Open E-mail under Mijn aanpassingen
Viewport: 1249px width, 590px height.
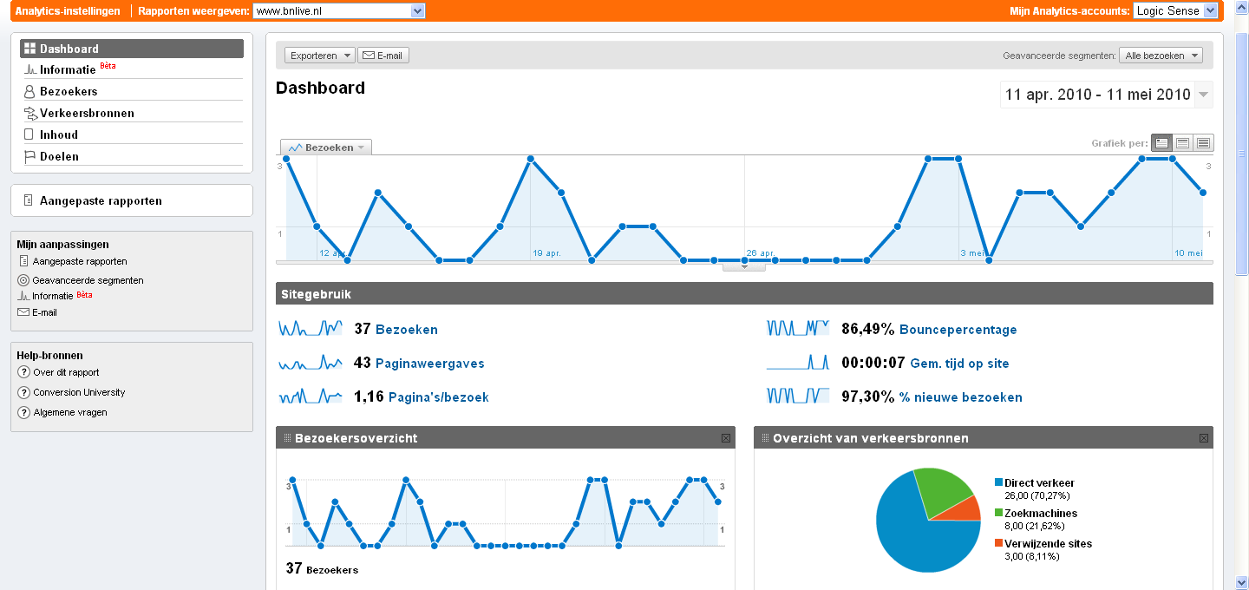point(44,312)
